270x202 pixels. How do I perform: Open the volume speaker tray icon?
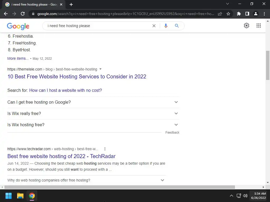click(245, 196)
